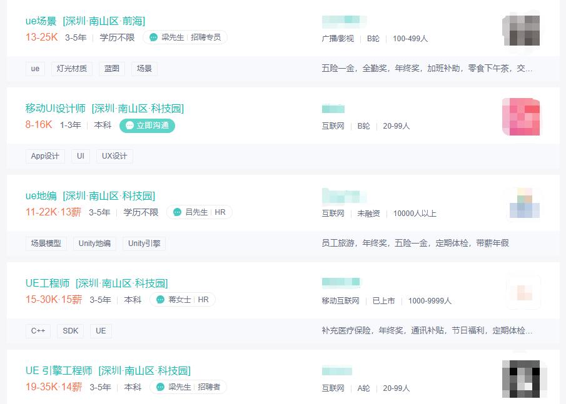Click the chat bubble icon beside 吕先生·HR

click(177, 212)
